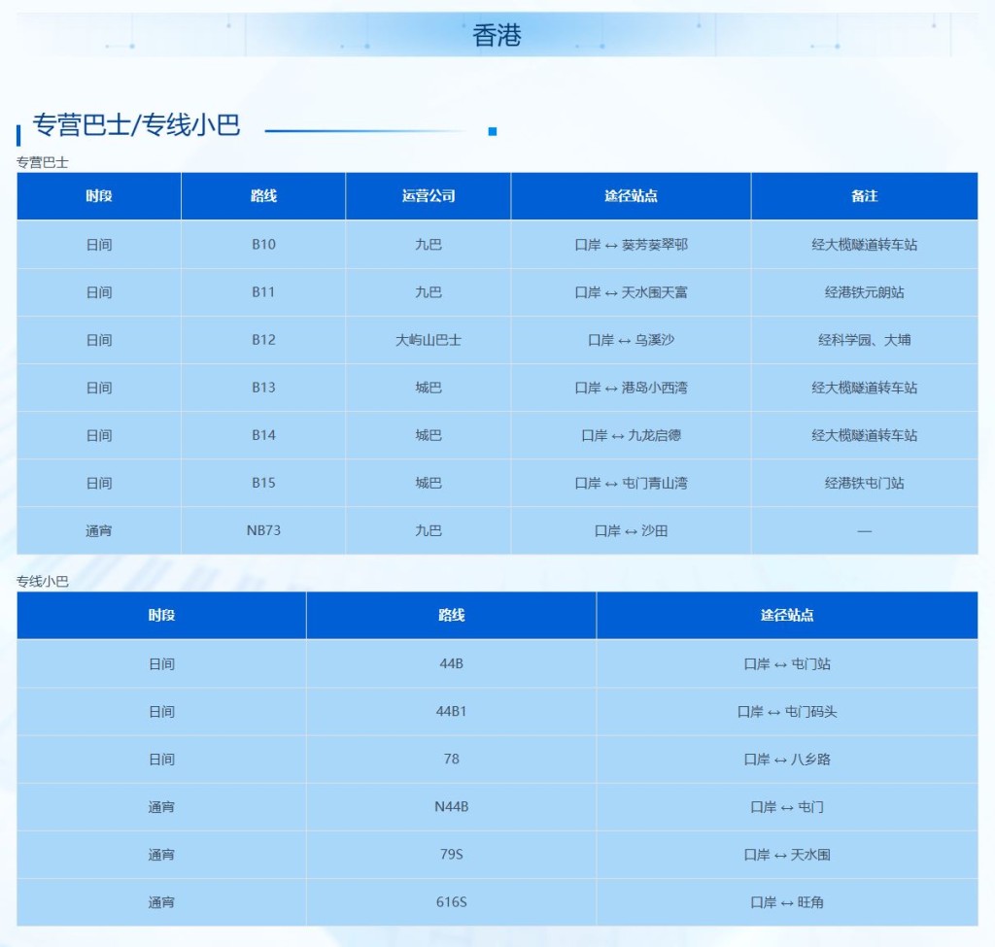This screenshot has width=995, height=947.
Task: Click the 口岸 ↔ 九龙启德 stops cell
Action: (631, 435)
